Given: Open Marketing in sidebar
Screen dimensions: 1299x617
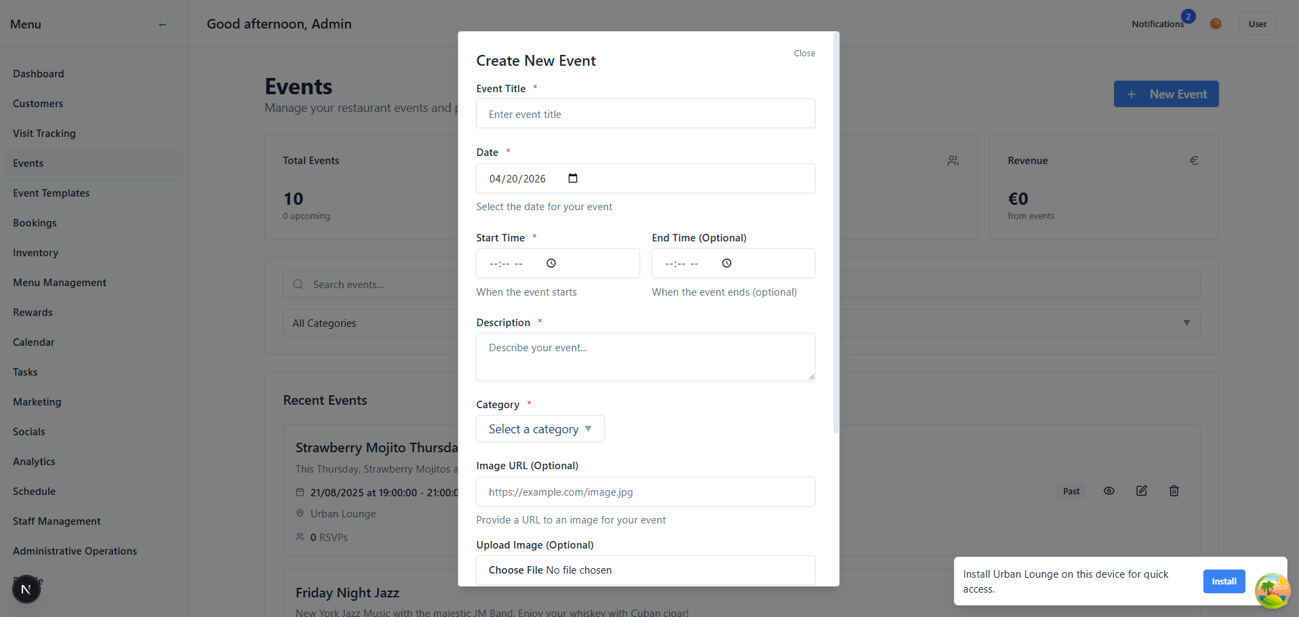Looking at the screenshot, I should (37, 402).
